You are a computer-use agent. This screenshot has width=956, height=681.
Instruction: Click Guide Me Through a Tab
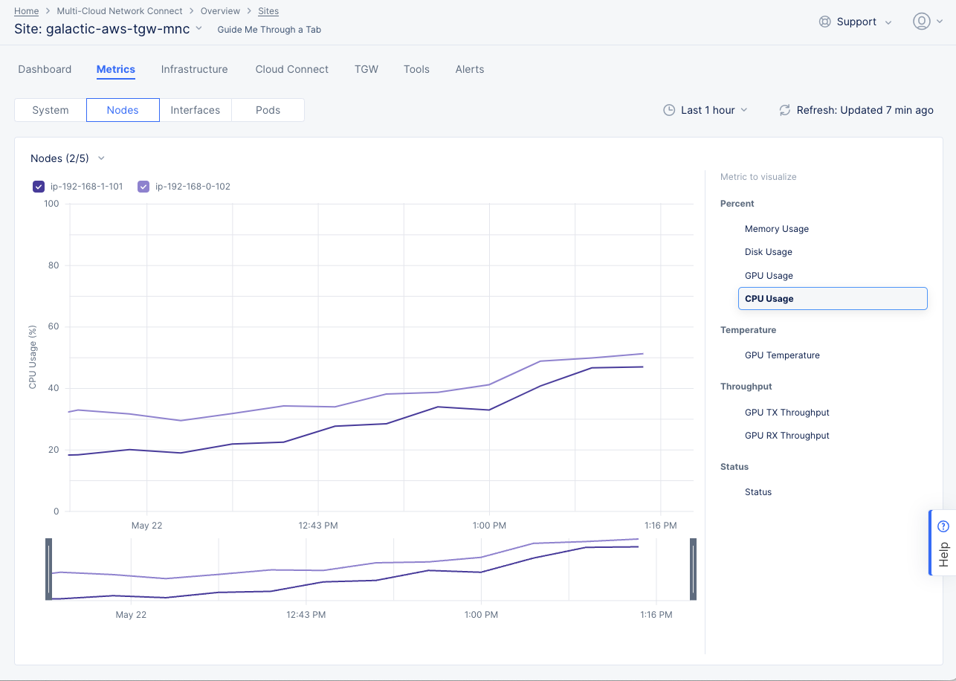(x=268, y=29)
